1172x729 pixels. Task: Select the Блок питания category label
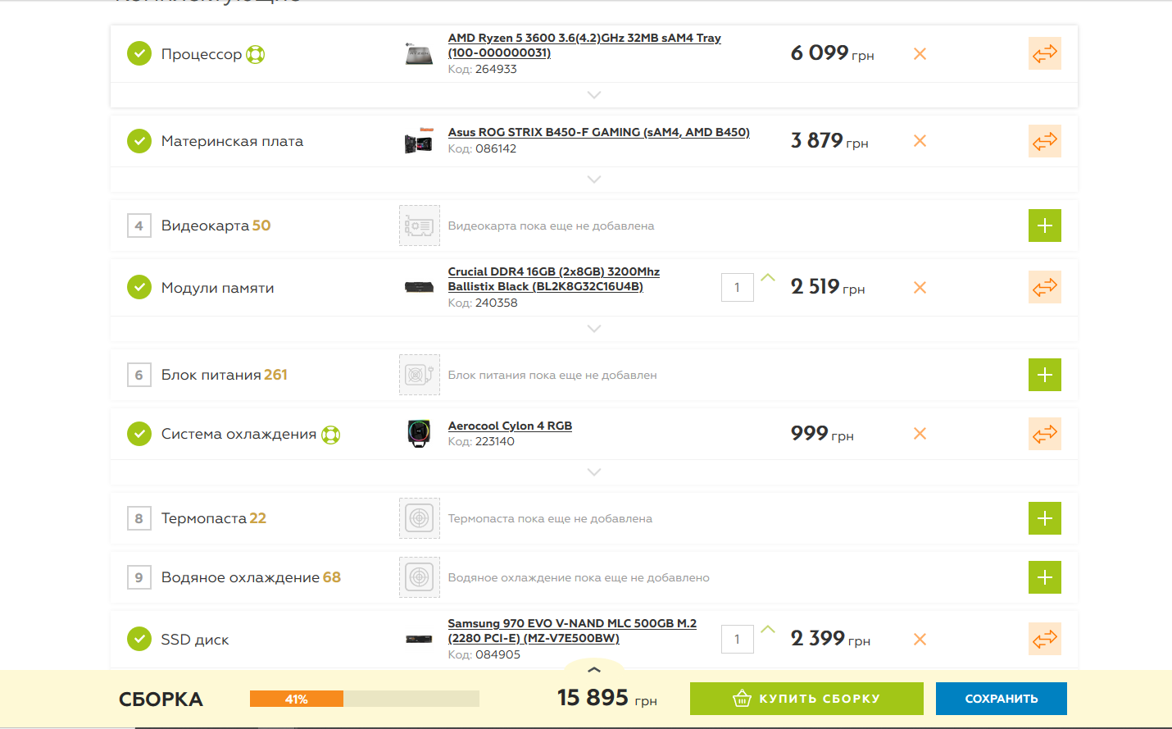click(211, 375)
